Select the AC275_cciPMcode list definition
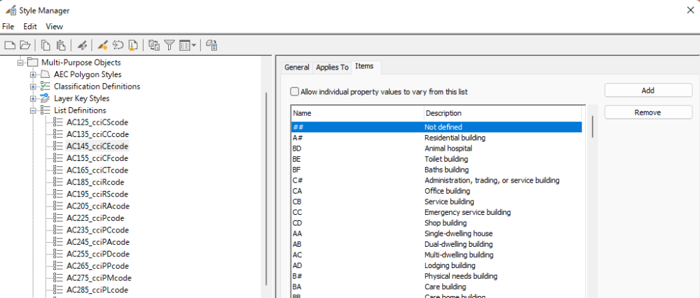Viewport: 700px width, 298px height. (x=98, y=278)
